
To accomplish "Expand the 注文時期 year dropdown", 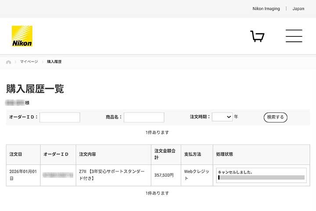I will (222, 117).
